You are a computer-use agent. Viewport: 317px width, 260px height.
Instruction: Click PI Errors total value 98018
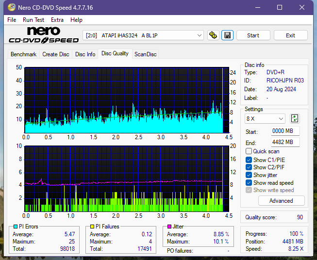[x=67, y=249]
